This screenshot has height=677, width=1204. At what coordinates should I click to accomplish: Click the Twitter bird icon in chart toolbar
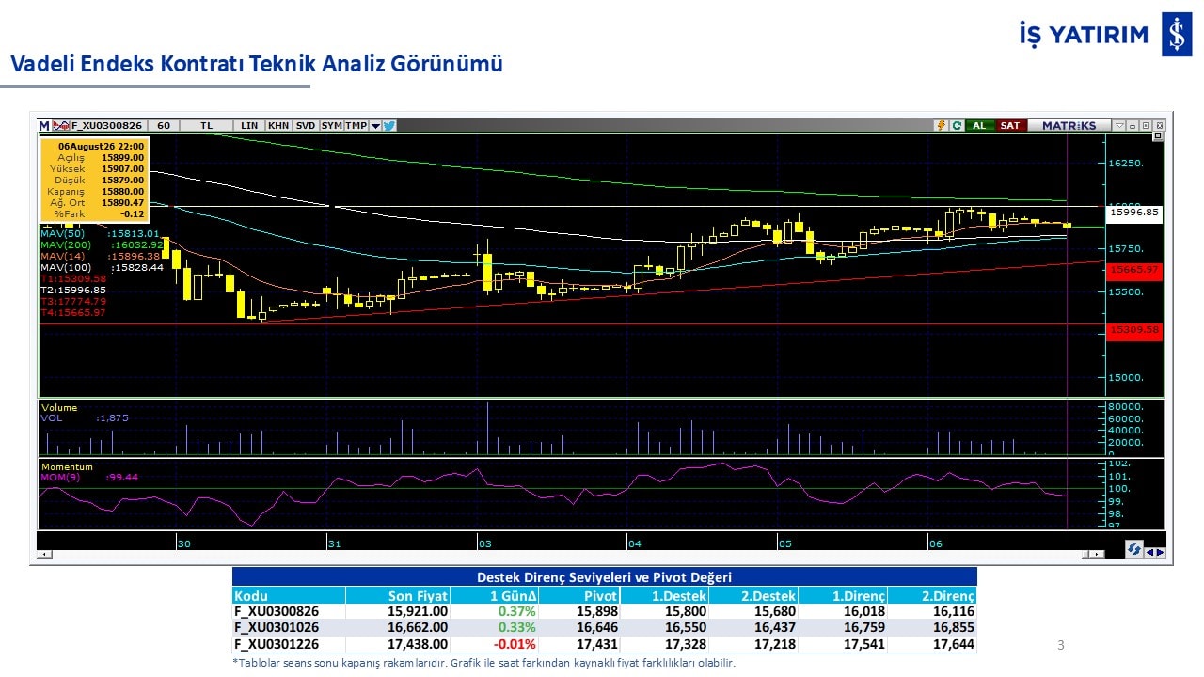pos(389,125)
